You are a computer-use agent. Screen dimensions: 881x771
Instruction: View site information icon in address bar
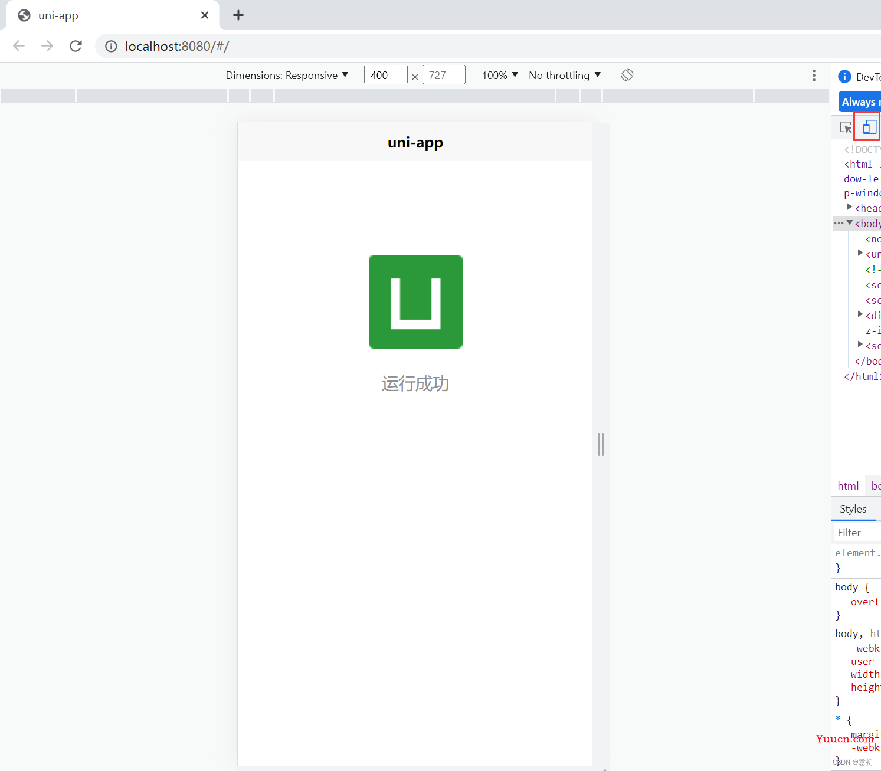point(111,46)
